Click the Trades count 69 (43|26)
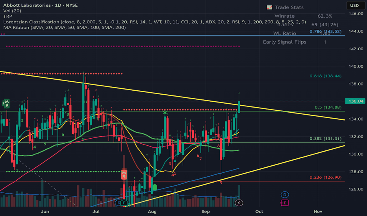Screen dimensions: 367x216 point(325,25)
